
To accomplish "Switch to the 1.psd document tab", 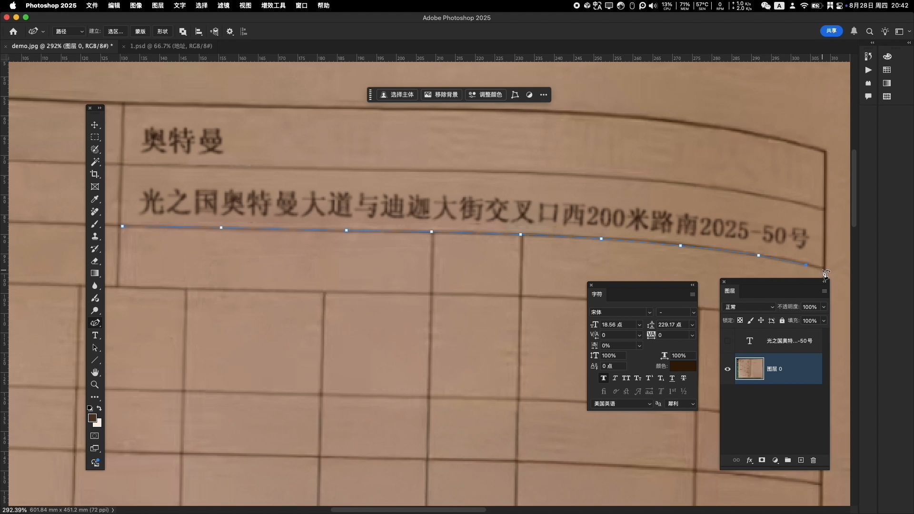I will pos(170,46).
